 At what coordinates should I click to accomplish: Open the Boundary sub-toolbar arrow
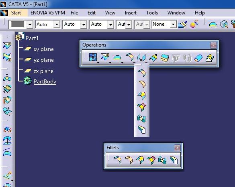pos(122,63)
